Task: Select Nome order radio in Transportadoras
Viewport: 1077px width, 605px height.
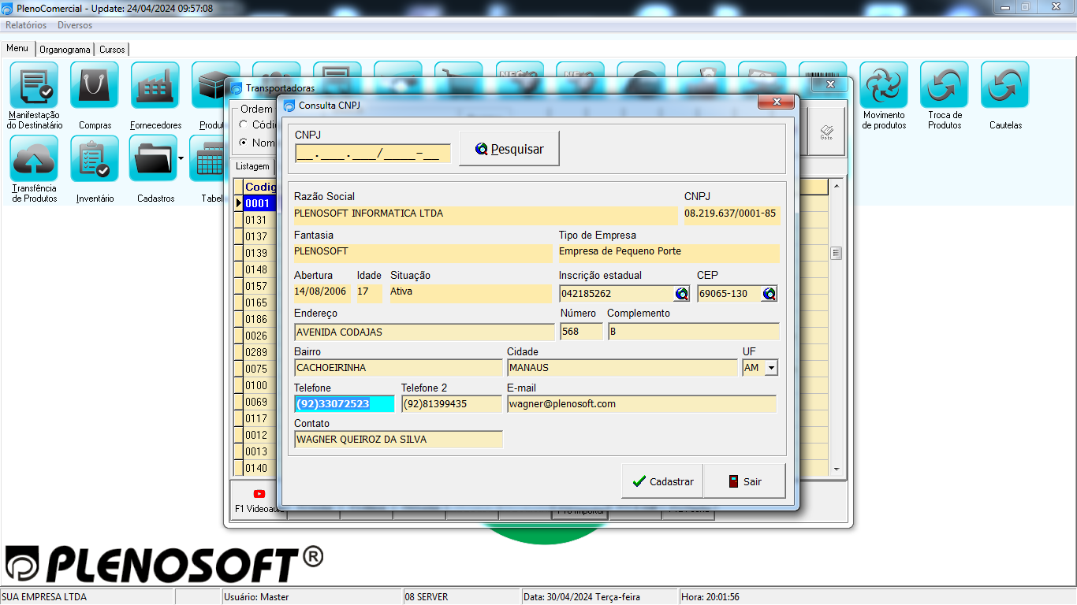Action: 244,143
